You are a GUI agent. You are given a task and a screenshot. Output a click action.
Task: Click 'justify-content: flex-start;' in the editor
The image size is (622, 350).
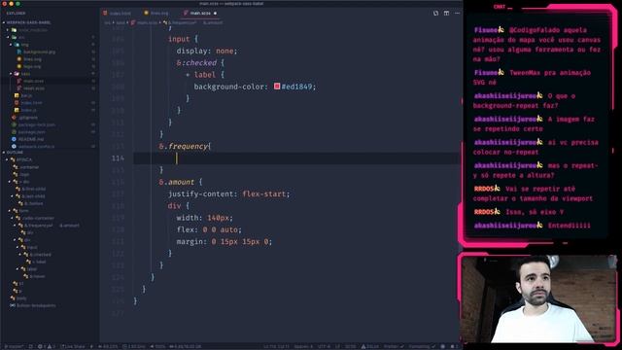(x=229, y=193)
